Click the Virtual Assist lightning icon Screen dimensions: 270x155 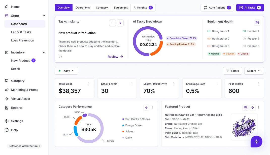click(7, 99)
